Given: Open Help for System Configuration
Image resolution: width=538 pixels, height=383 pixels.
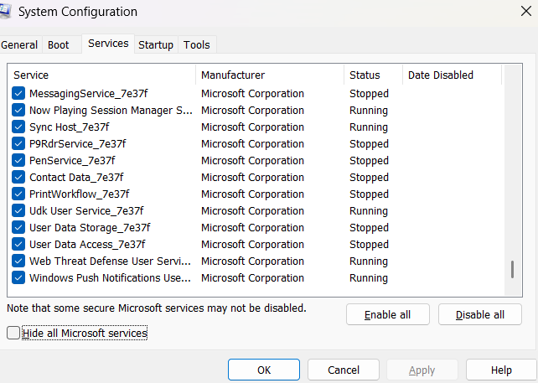Looking at the screenshot, I should tap(501, 370).
